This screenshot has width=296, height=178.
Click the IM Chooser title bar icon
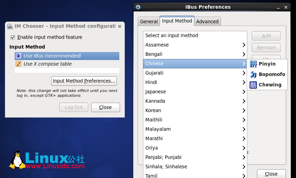(x=9, y=26)
